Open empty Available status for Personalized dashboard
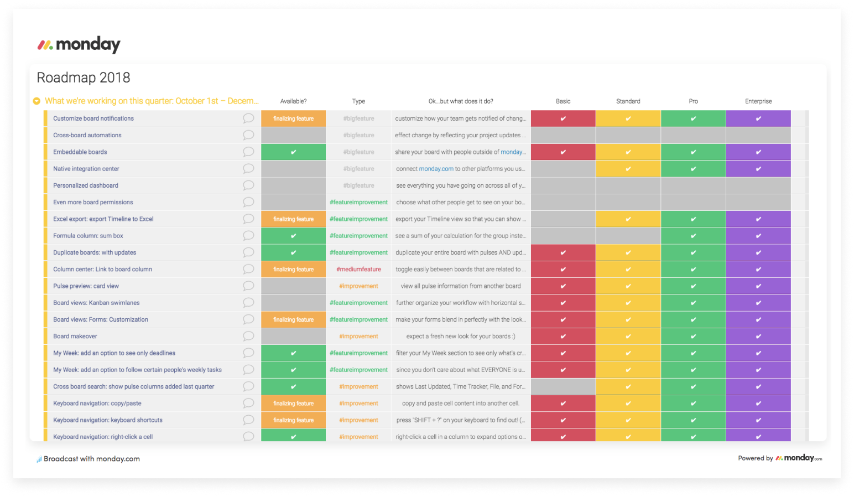854x496 pixels. pos(293,185)
